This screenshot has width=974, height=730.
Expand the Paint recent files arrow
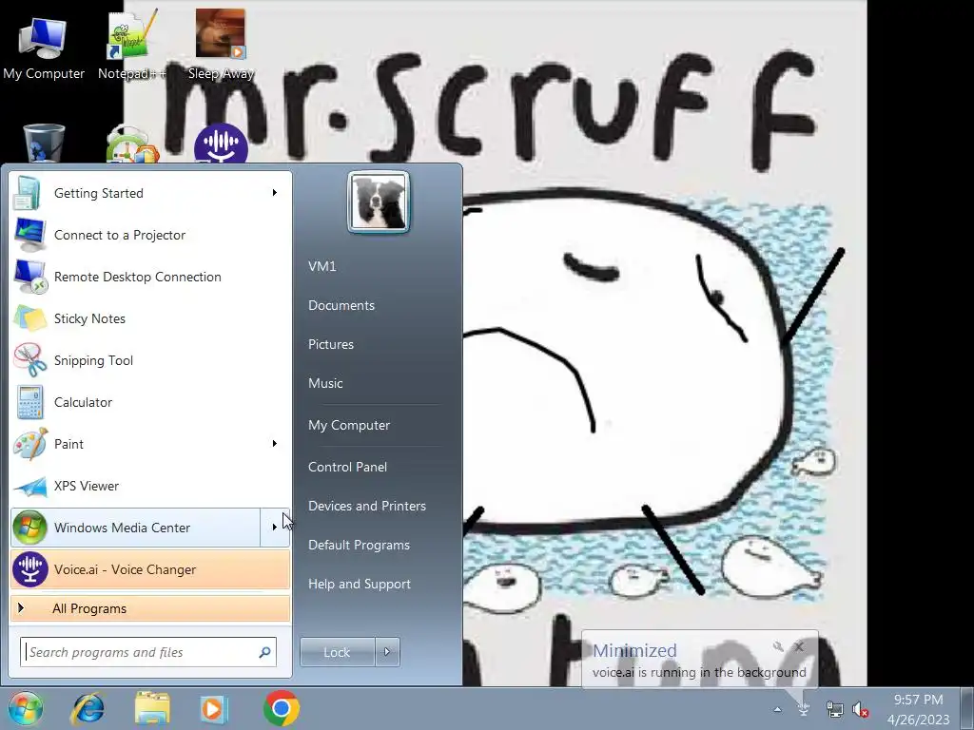tap(275, 443)
